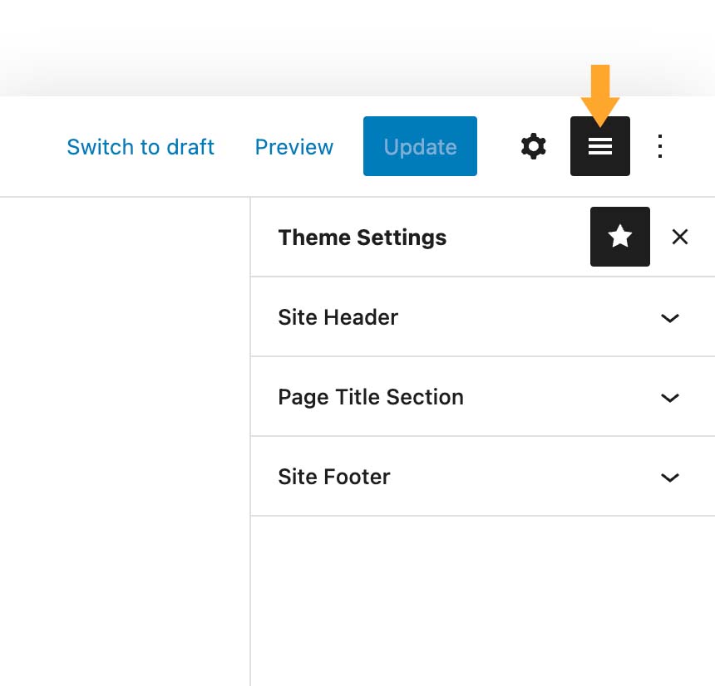Open the Page Title Section panel

483,397
